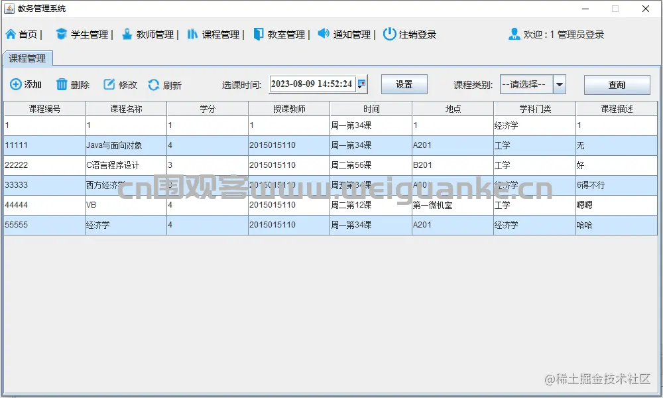Click the 删除 trash can icon

62,84
